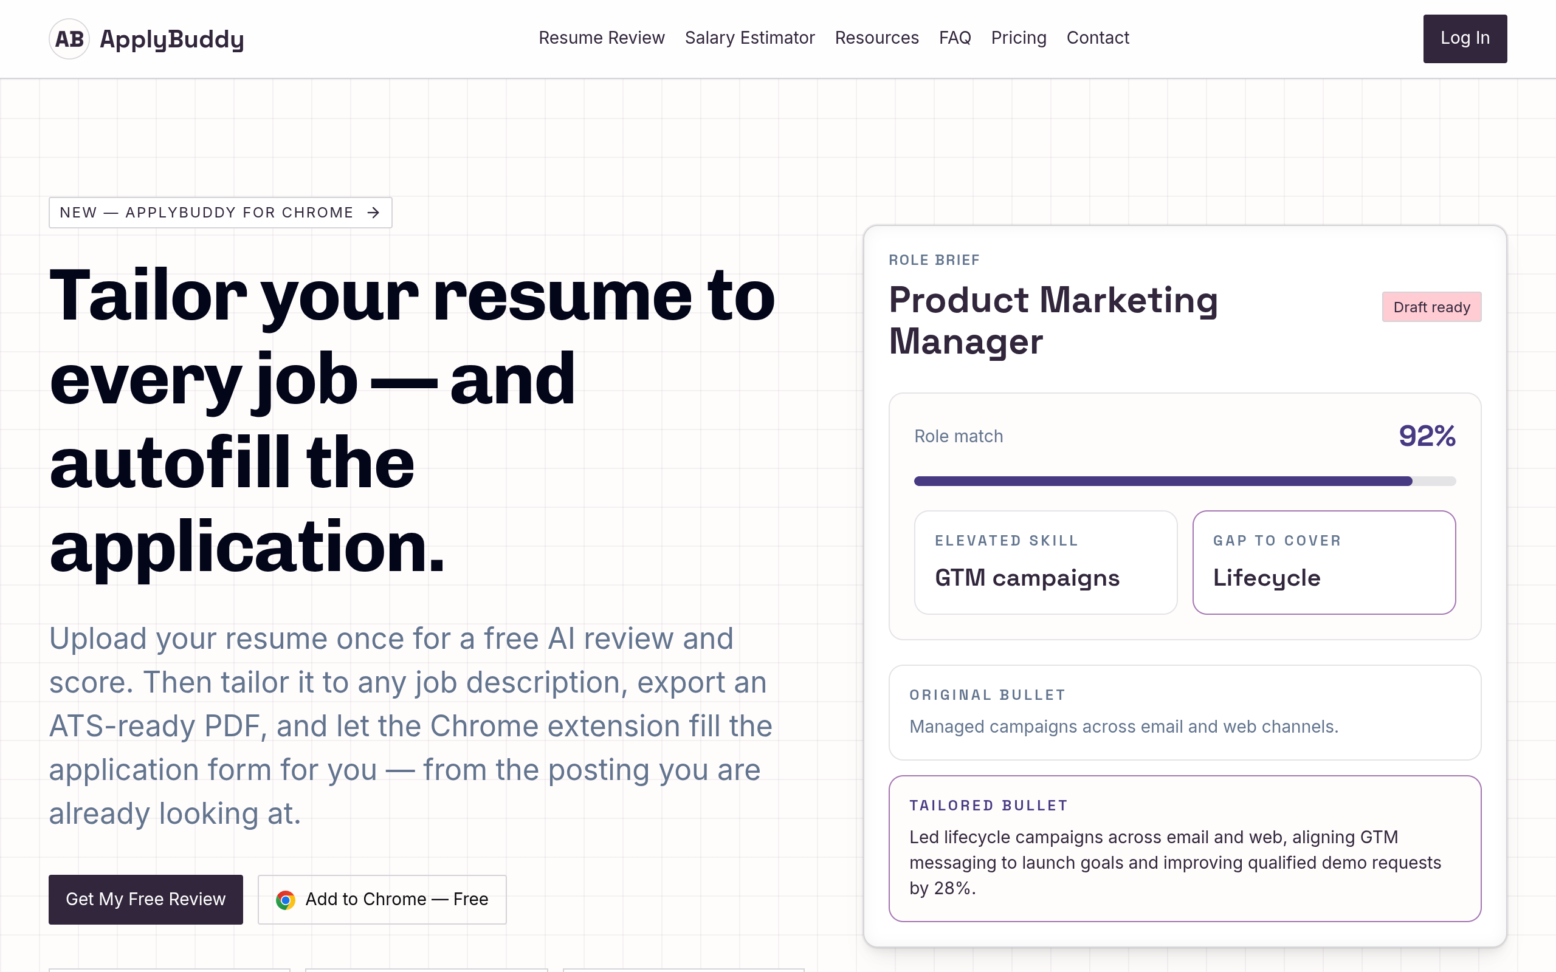Click the 92% role match value
Screen dimensions: 1556x972
tap(1427, 436)
